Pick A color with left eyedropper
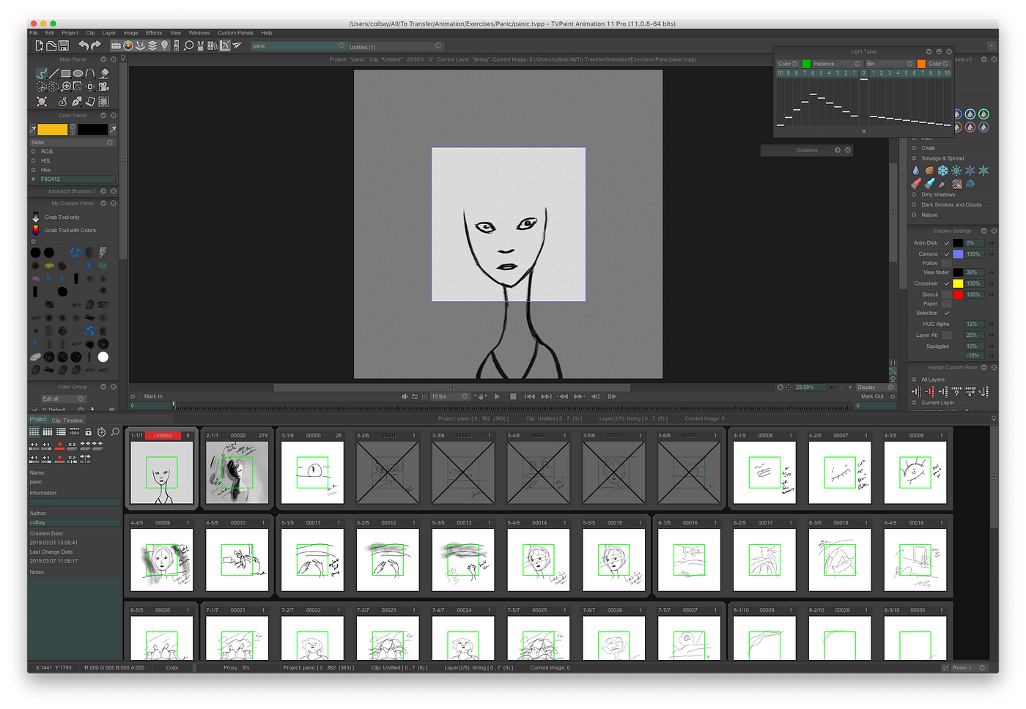Screen dimensions: 1026x709 pos(33,130)
